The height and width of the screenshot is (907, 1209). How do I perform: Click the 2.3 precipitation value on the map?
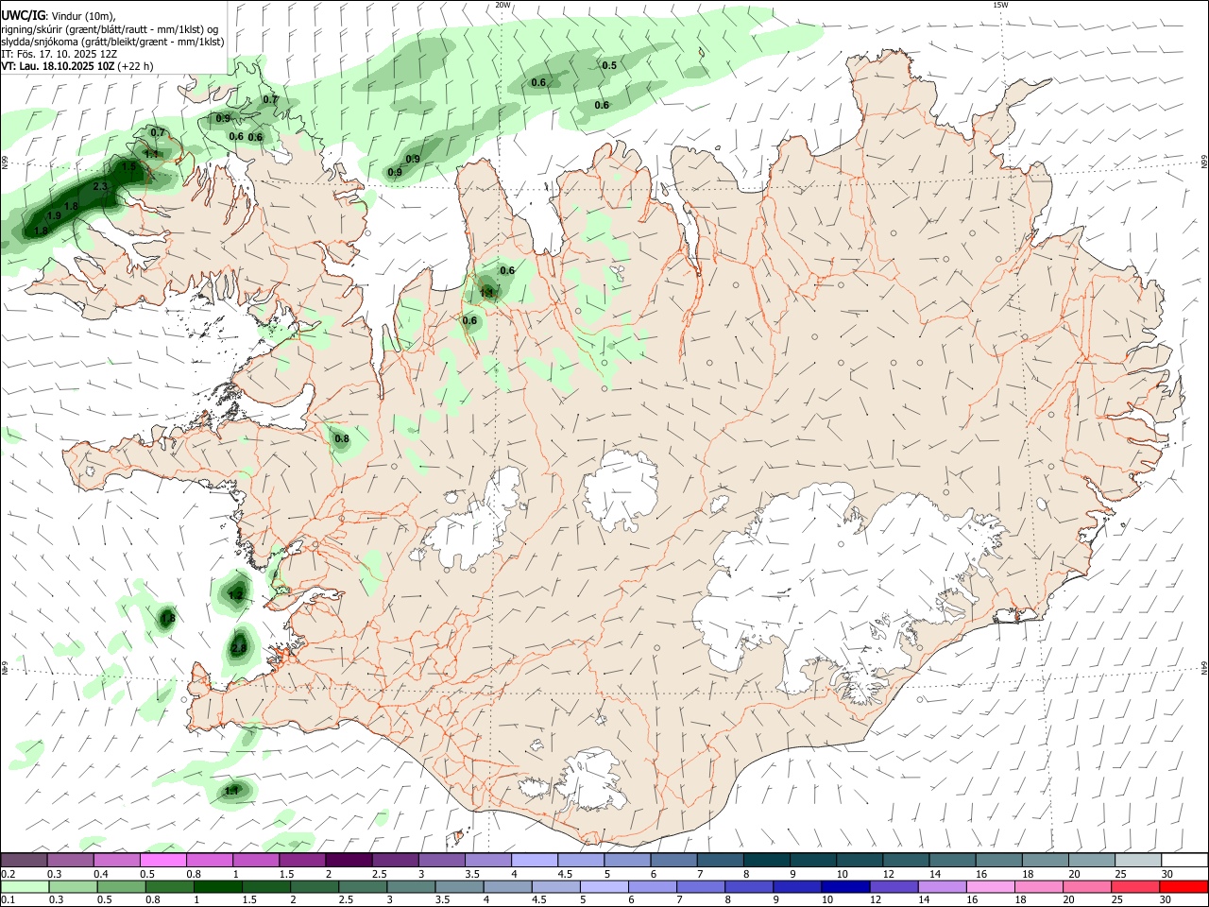click(x=101, y=187)
